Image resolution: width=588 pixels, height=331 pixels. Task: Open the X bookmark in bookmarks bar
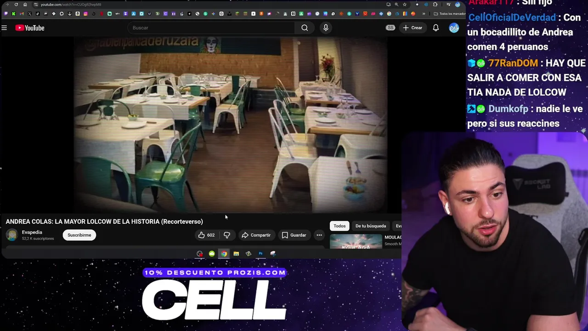(30, 14)
